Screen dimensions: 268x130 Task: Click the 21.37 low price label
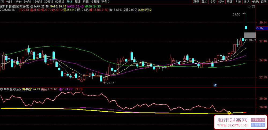pyautogui.click(x=110, y=83)
